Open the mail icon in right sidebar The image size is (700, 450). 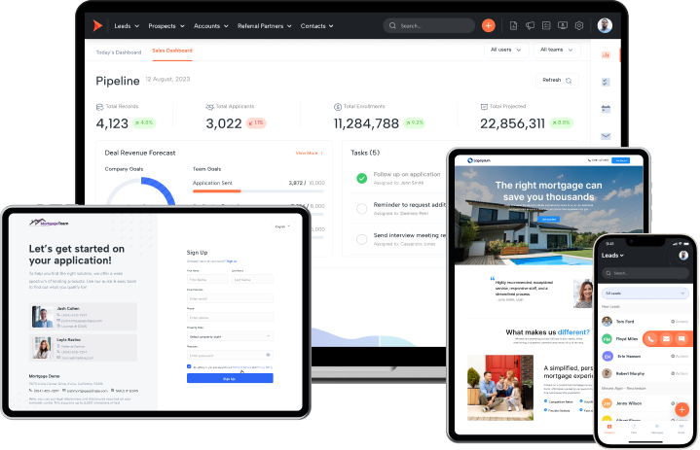pyautogui.click(x=605, y=136)
